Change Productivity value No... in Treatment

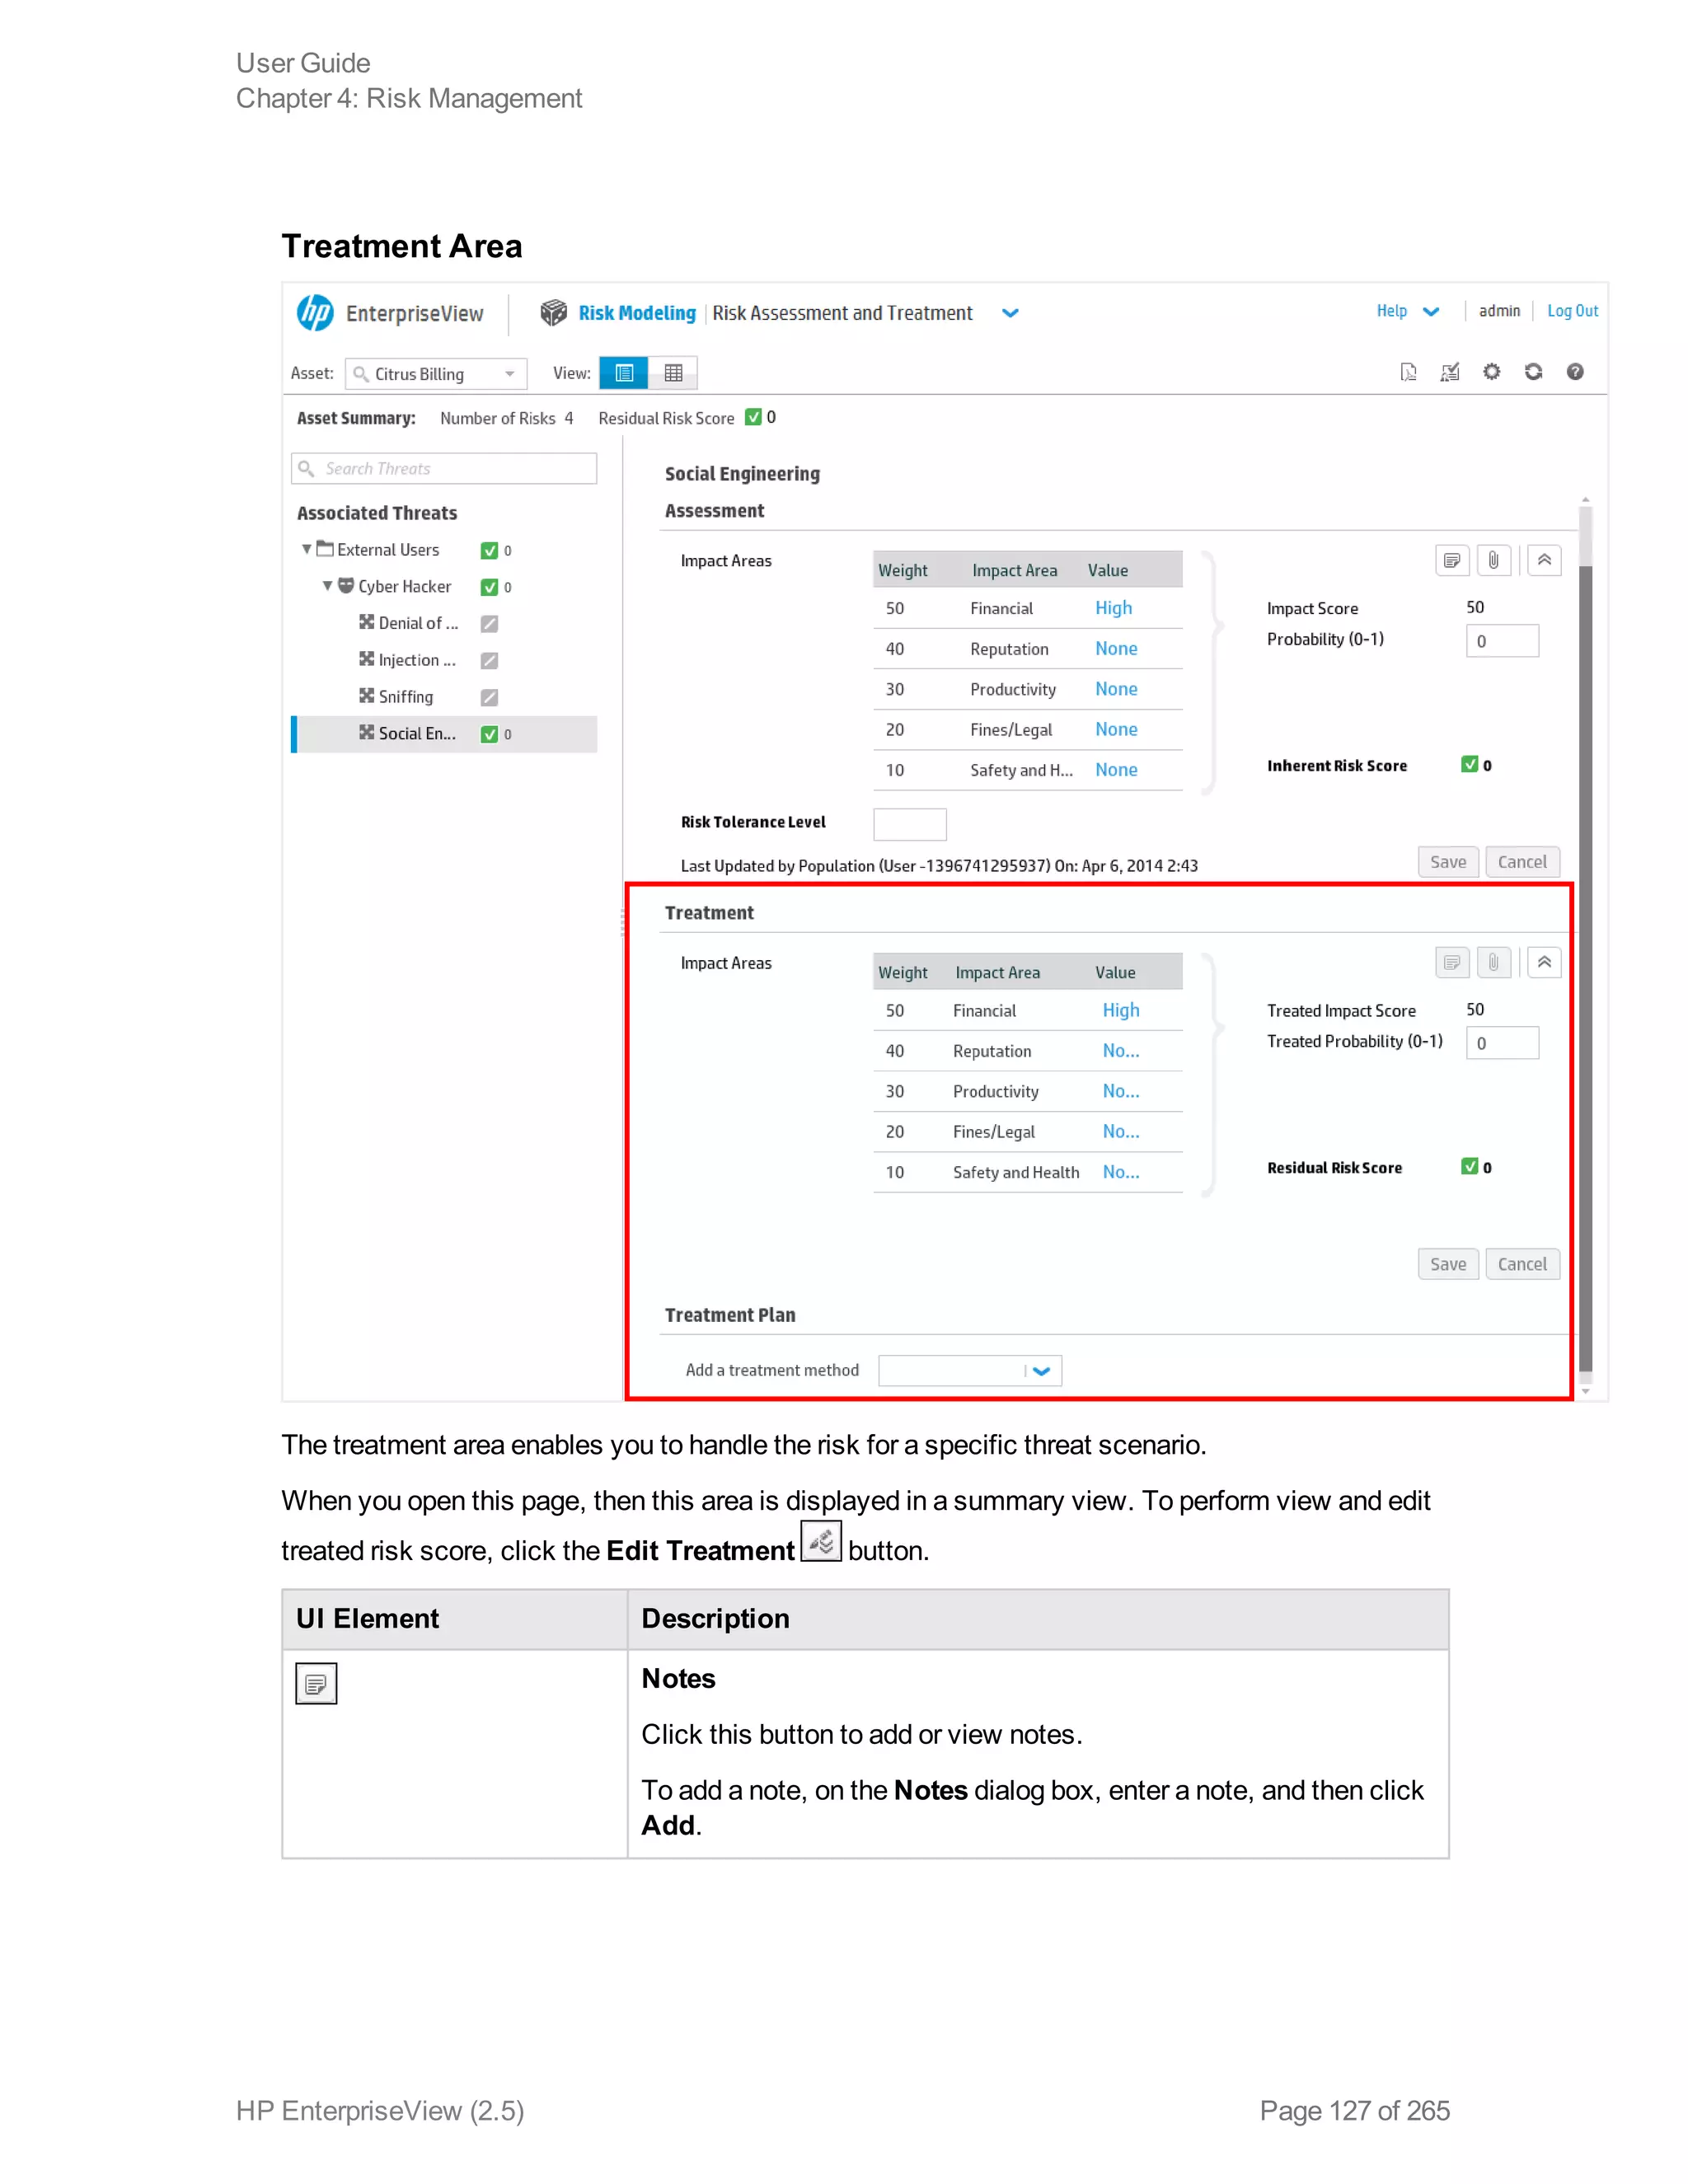tap(1121, 1091)
